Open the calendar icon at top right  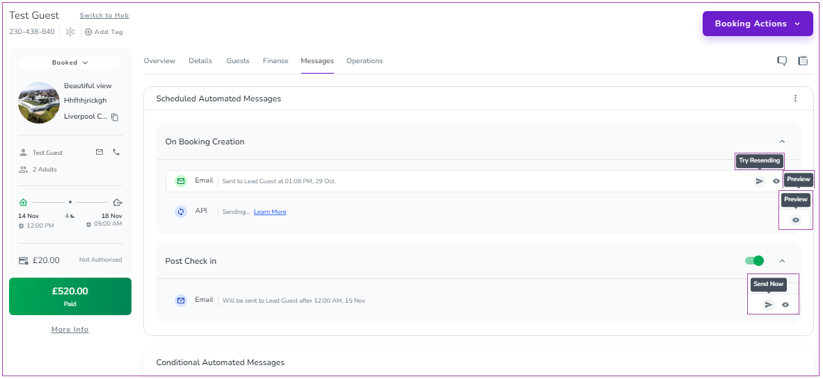803,61
